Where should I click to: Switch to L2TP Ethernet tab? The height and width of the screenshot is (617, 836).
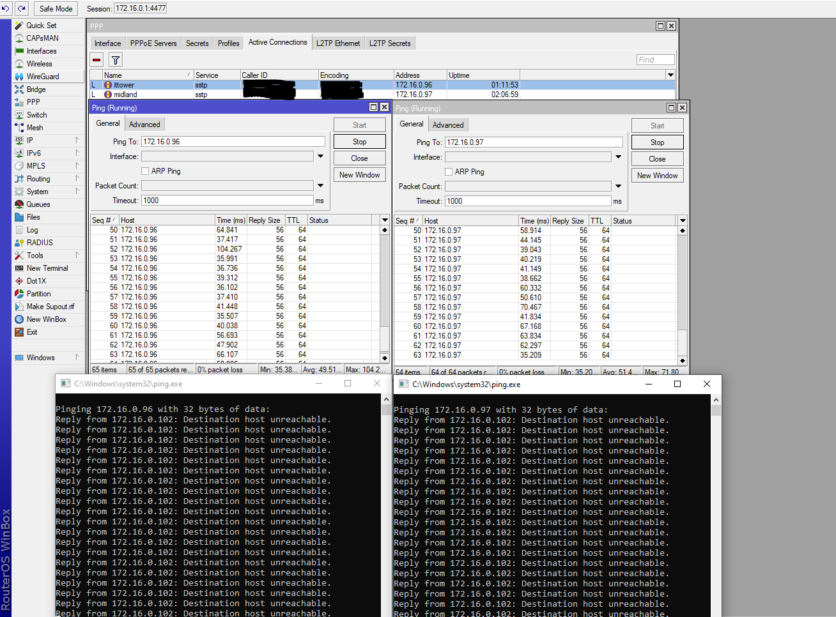coord(338,43)
